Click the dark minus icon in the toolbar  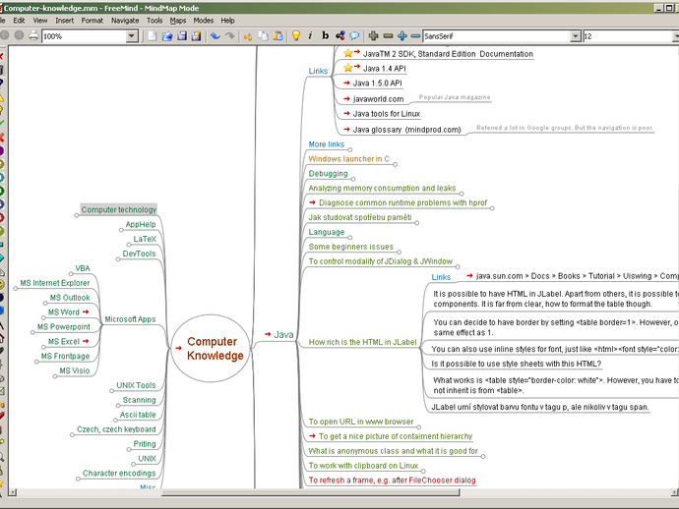[388, 36]
